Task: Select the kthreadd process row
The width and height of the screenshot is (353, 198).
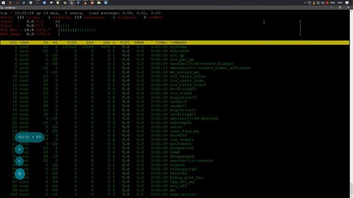Action: pos(175,51)
